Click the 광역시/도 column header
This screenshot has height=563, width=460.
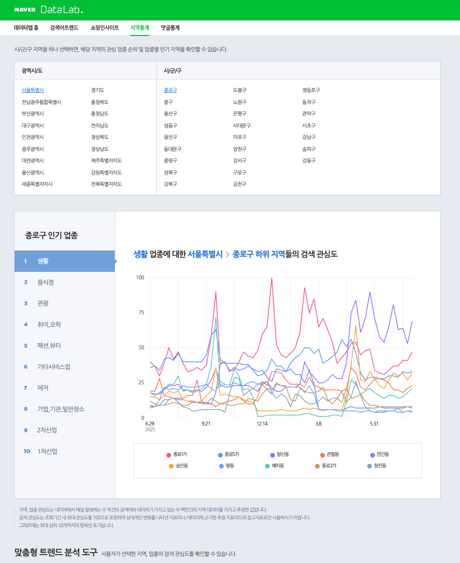(32, 71)
